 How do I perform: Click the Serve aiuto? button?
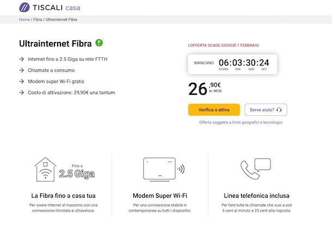266,110
